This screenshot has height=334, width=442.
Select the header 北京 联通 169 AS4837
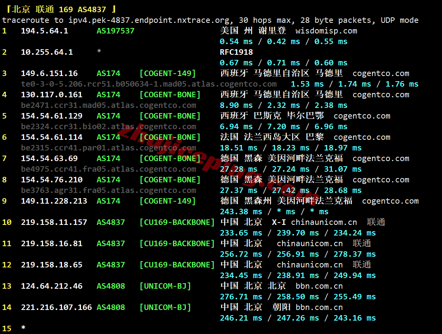pos(59,9)
